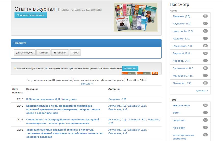This screenshot has width=223, height=141.
Task: Click дальше link under the author list
Action: click(202, 90)
